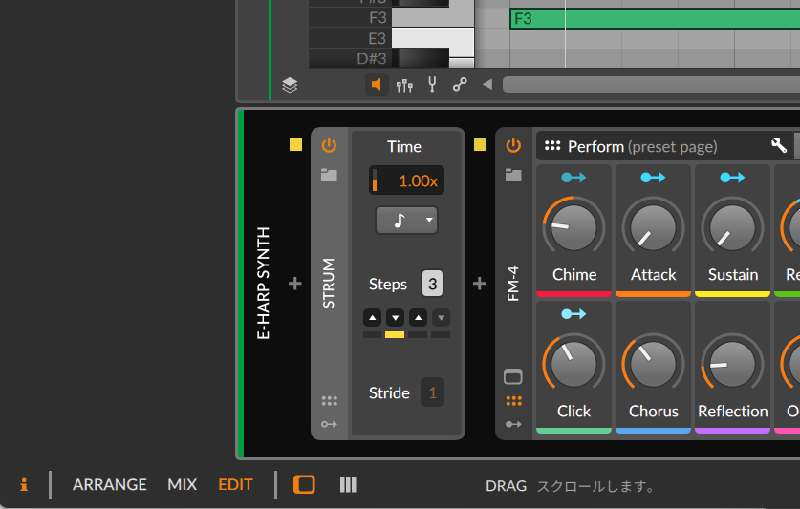Click the horizontal scrollbar of note editor

[x=651, y=84]
